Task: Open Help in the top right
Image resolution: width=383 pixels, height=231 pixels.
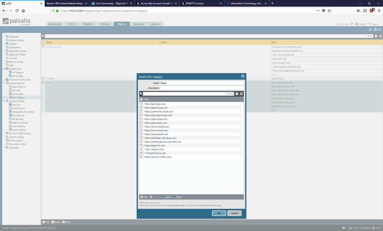Action: 378,29
